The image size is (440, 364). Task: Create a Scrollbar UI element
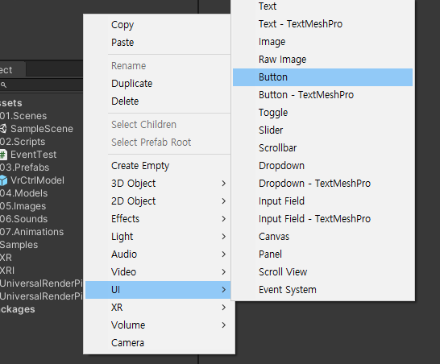[322, 148]
